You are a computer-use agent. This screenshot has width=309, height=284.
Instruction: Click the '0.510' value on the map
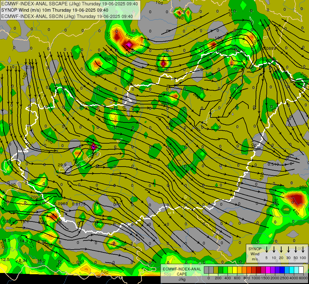coord(273,164)
